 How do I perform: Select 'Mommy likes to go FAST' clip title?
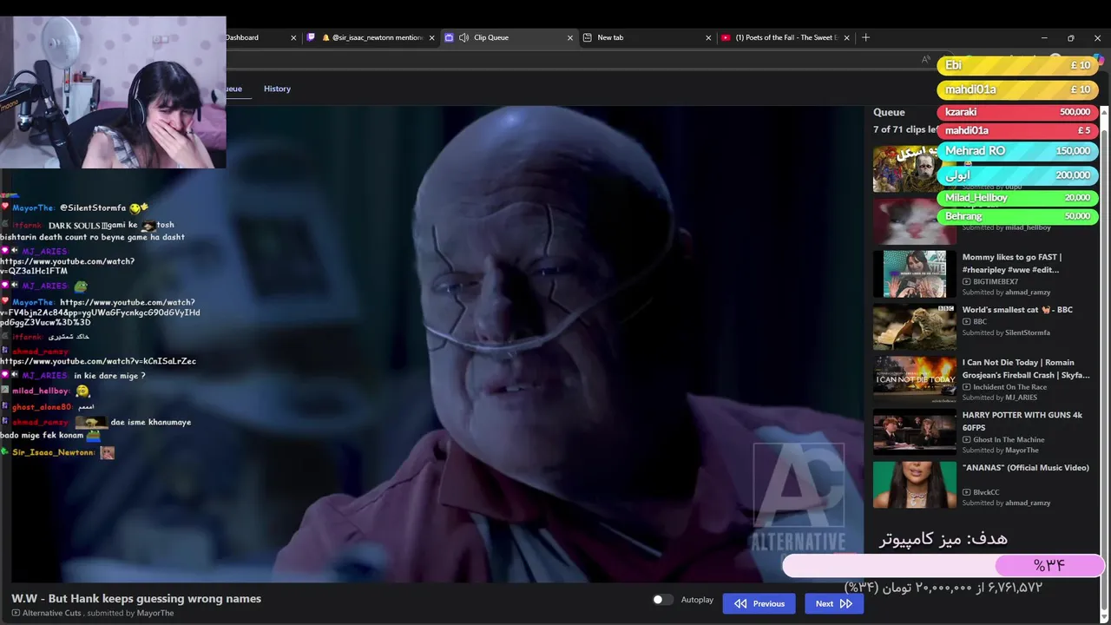pyautogui.click(x=1011, y=263)
